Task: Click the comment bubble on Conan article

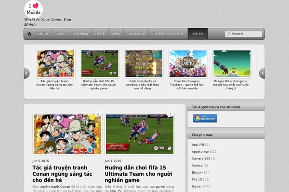Action: pos(98,114)
